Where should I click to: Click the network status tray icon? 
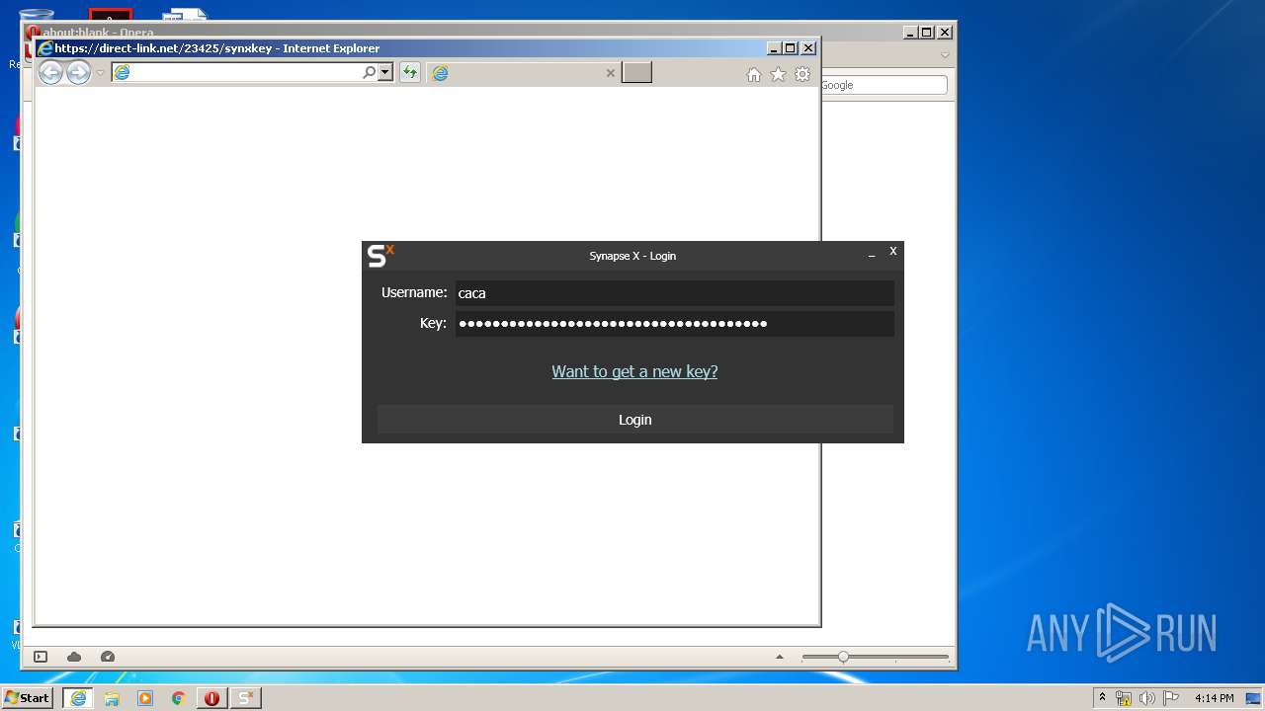click(1124, 698)
